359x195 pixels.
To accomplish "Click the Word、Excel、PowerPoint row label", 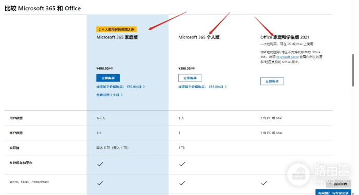I will (29, 182).
